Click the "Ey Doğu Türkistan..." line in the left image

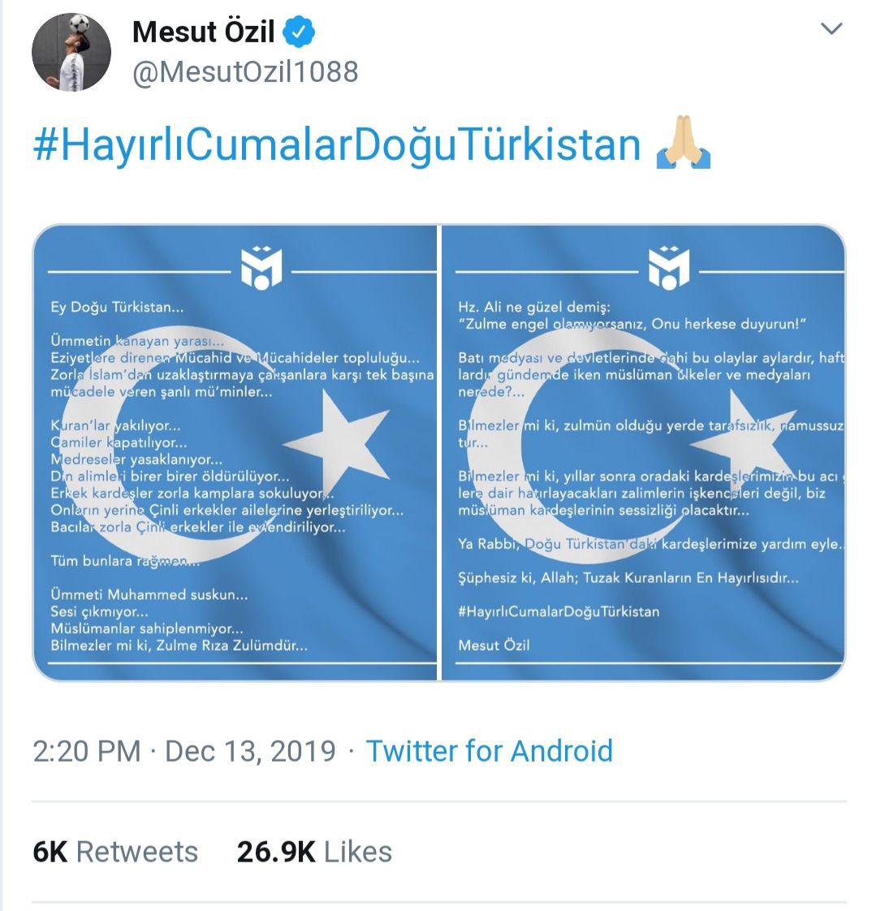click(x=117, y=308)
